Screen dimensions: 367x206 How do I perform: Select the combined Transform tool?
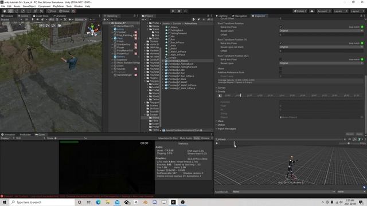(35, 11)
